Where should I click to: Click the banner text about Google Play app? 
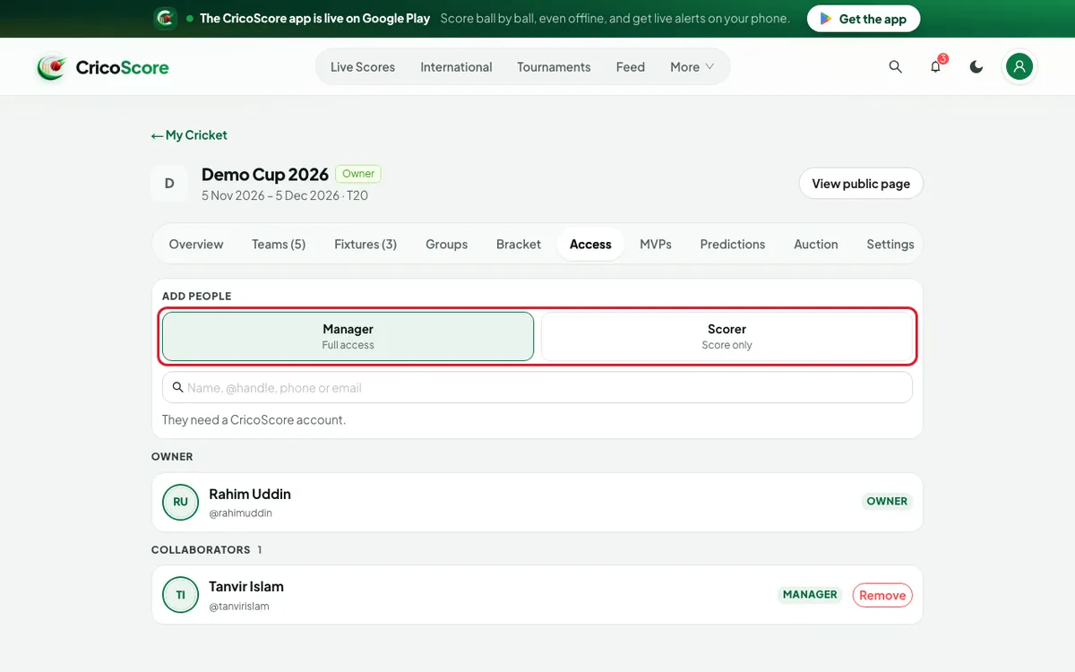coord(314,18)
